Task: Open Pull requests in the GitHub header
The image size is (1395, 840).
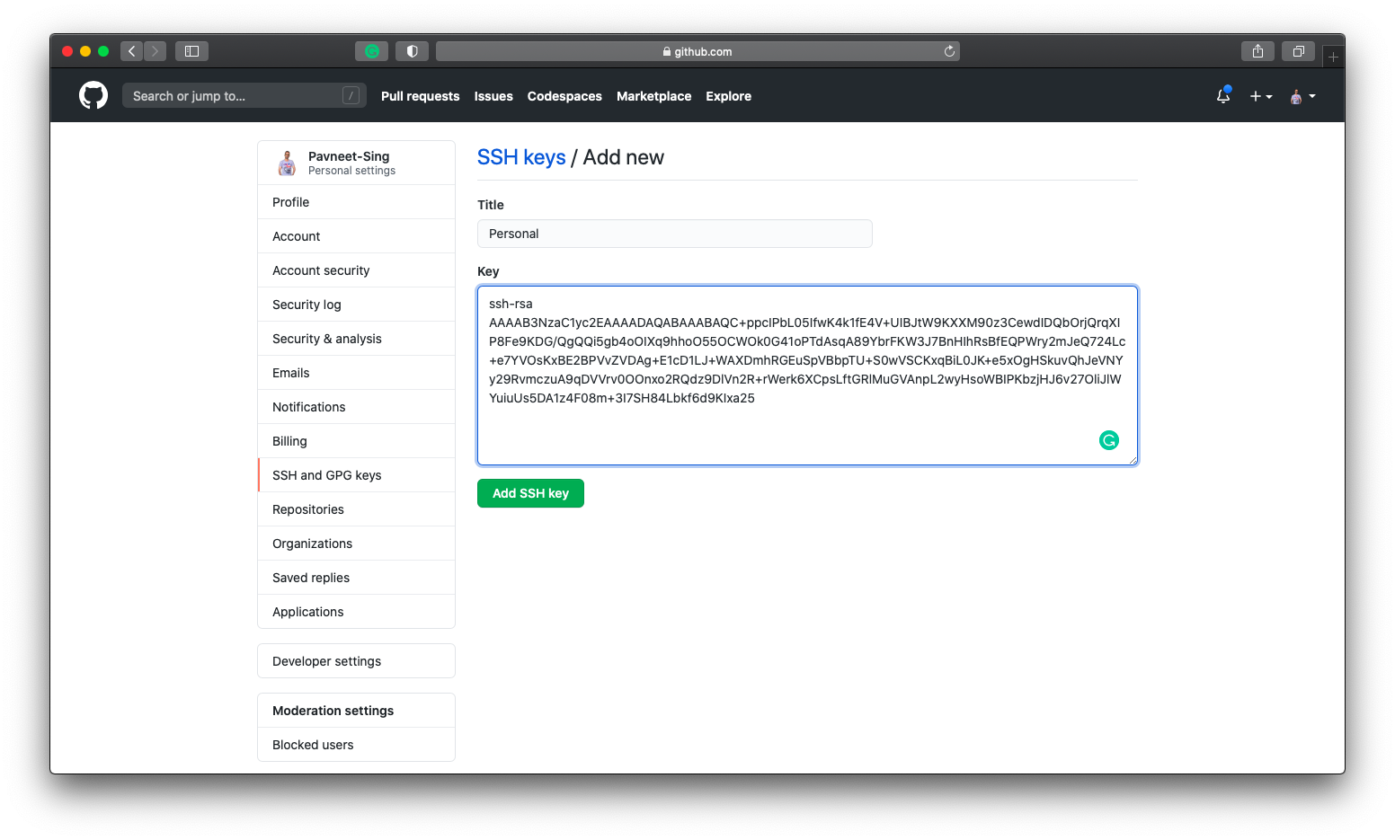Action: tap(420, 96)
